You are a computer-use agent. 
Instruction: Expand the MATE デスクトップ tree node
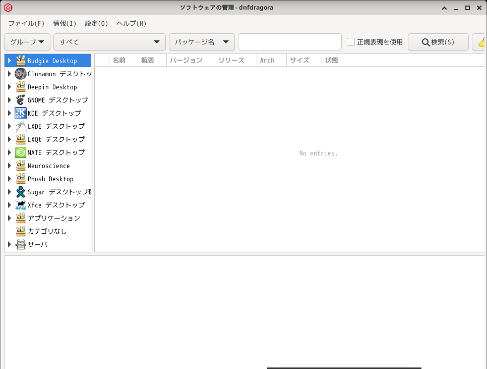9,152
